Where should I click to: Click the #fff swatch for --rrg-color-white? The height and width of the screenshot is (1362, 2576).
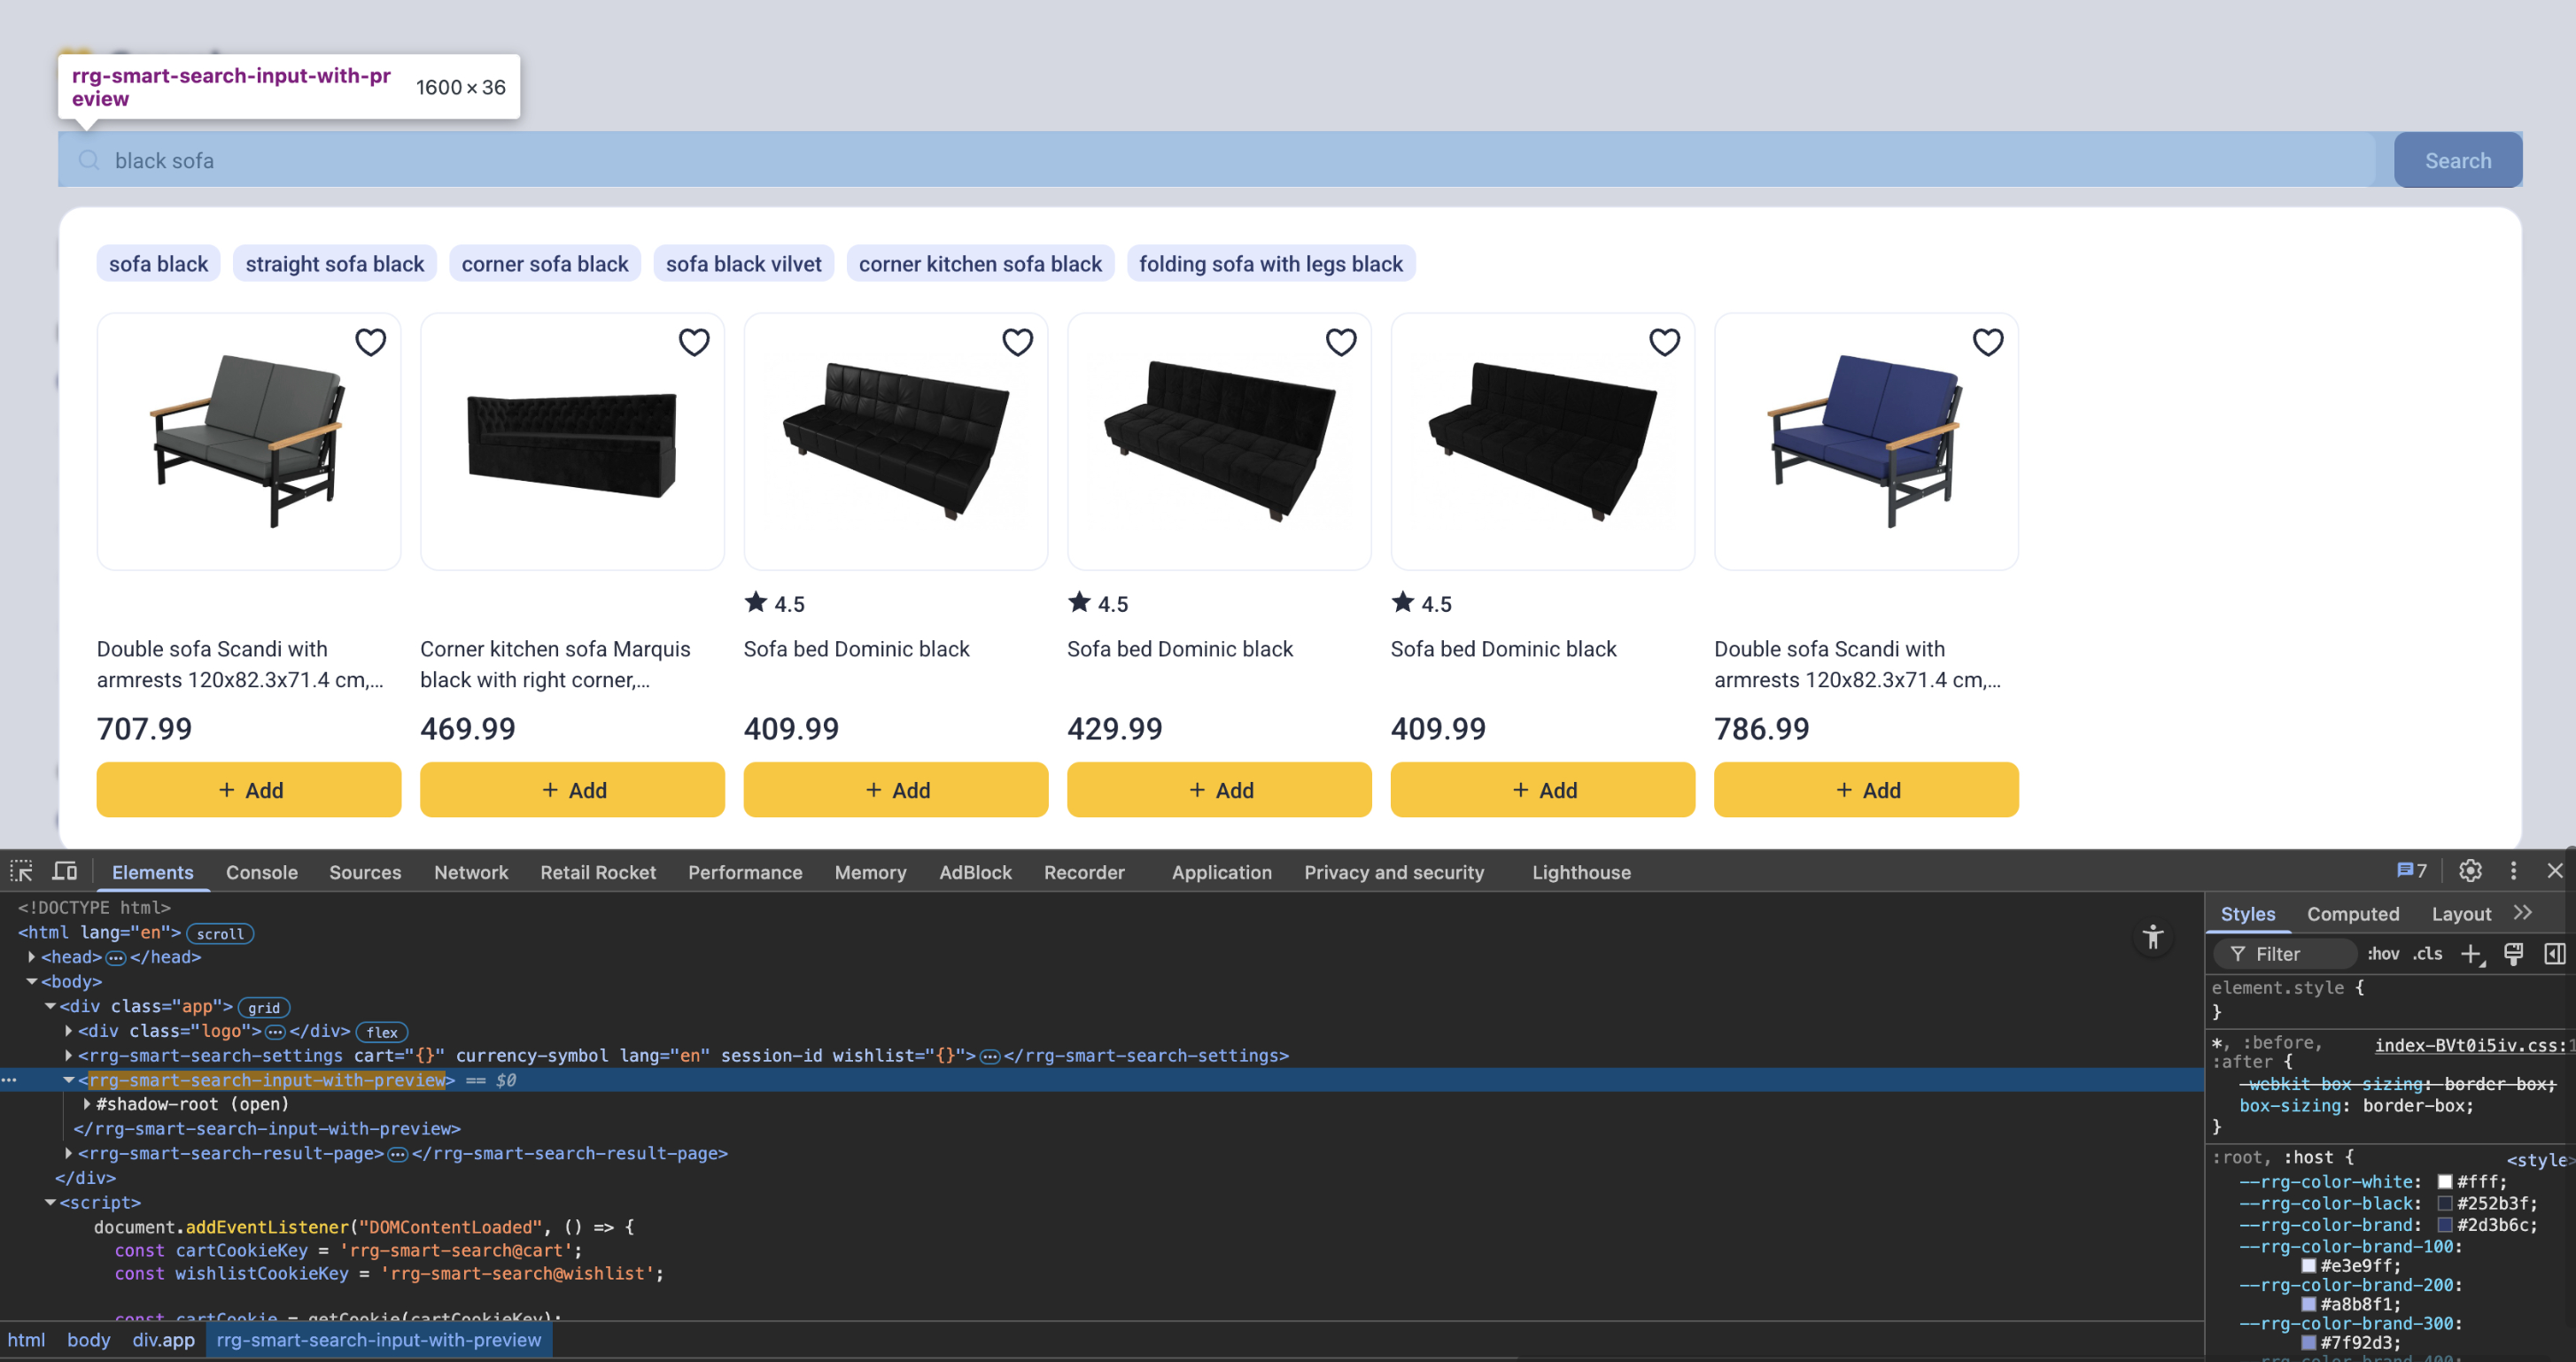click(x=2444, y=1181)
